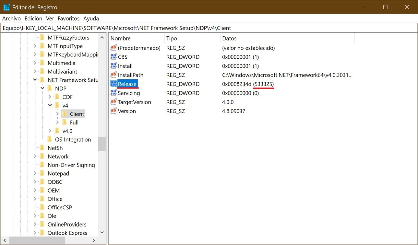
Task: Click the (Predeterminado) string icon
Action: click(x=113, y=48)
